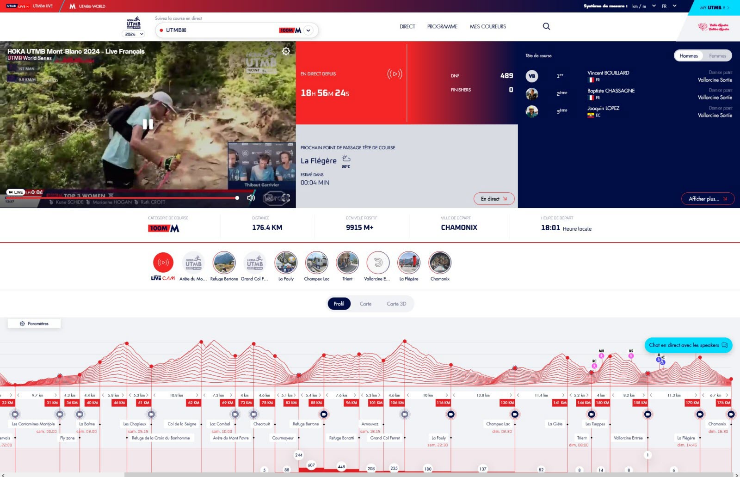Select the KS runner marker on the profile

[x=631, y=355]
